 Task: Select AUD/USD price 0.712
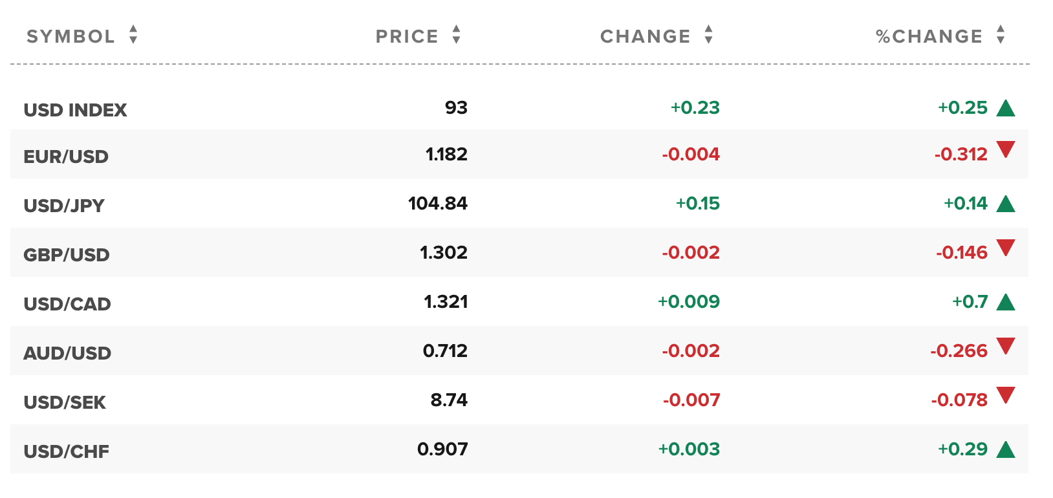pos(445,351)
